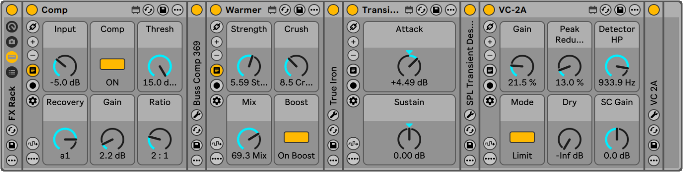Save the Buss Comp 369 preset
The width and height of the screenshot is (683, 172).
click(197, 145)
